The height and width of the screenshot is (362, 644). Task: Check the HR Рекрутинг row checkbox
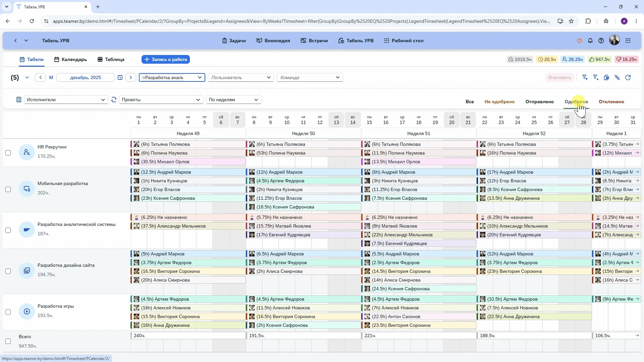(8, 153)
